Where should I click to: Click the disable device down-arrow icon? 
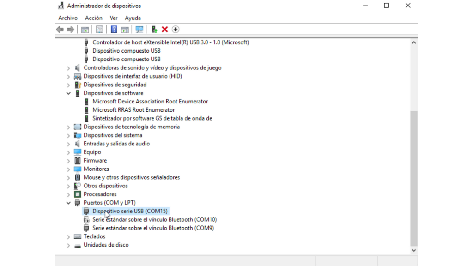(176, 30)
